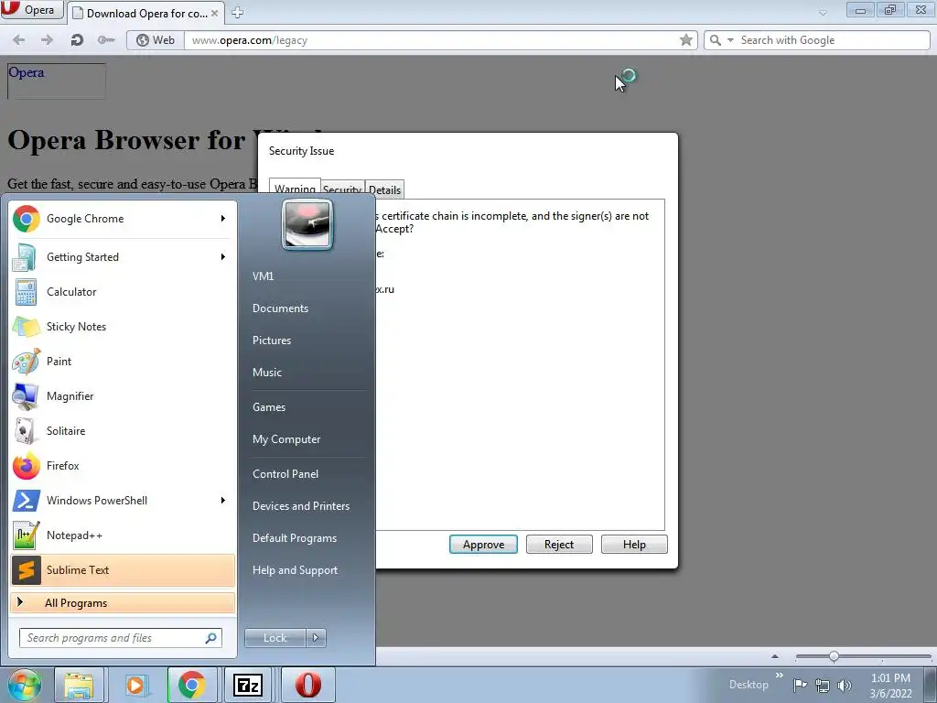The image size is (937, 703).
Task: Click the network icon in system tray
Action: (x=823, y=685)
